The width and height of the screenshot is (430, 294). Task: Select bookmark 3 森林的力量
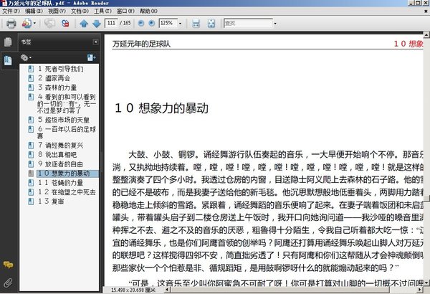[x=57, y=87]
